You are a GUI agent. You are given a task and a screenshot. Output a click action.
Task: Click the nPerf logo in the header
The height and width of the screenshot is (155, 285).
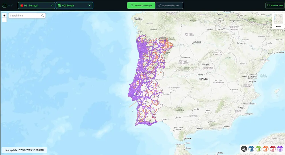click(x=8, y=6)
